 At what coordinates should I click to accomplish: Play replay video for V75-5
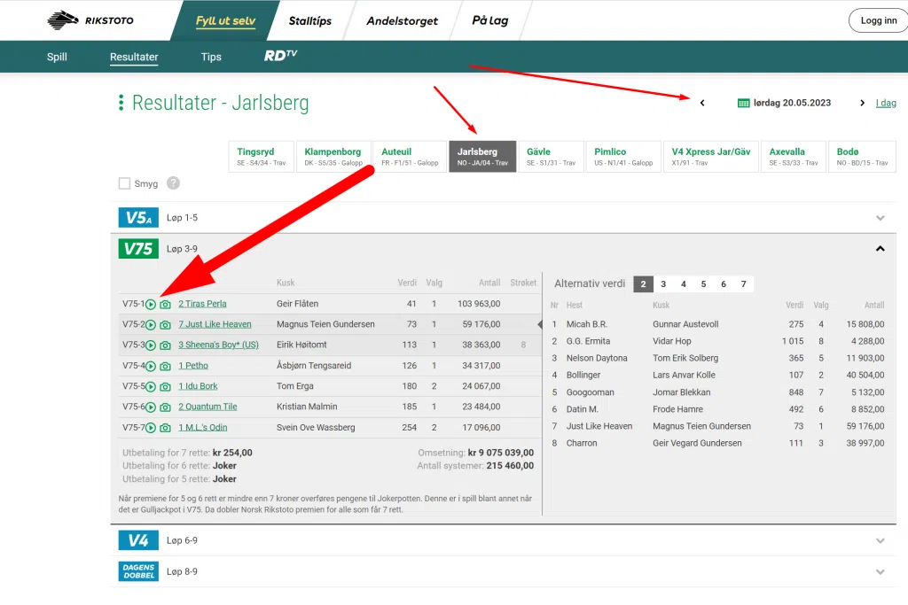pos(151,386)
